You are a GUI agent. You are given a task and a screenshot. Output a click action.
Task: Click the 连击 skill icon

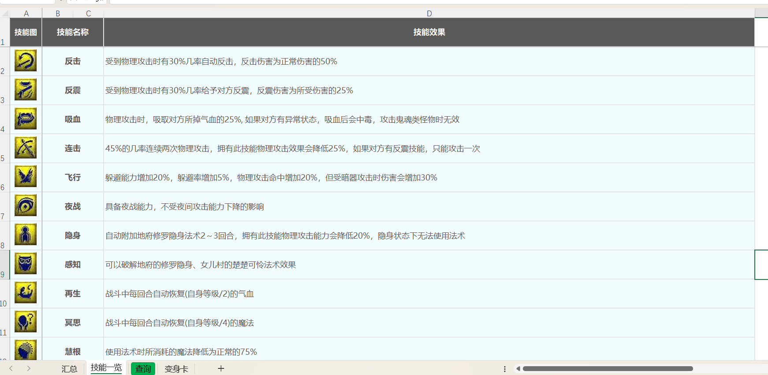click(26, 148)
